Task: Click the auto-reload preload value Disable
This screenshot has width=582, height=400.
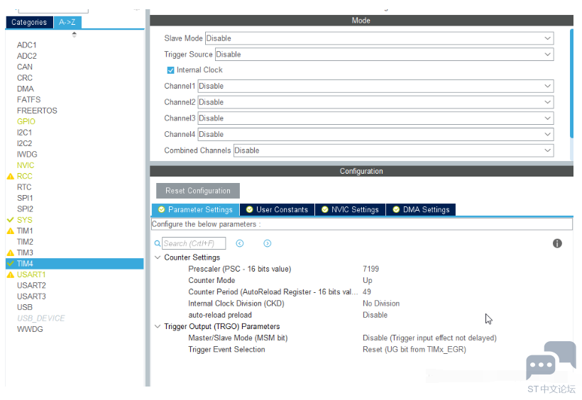Action: [x=375, y=315]
